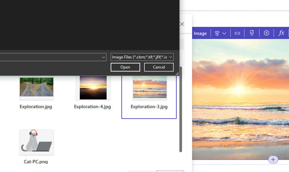This screenshot has height=172, width=289.
Task: Click the fx expression icon
Action: click(x=281, y=33)
